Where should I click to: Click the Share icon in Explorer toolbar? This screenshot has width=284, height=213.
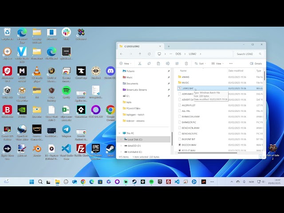(x=177, y=63)
